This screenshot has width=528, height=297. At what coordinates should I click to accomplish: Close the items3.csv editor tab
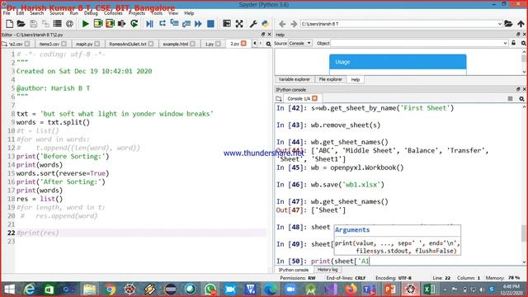point(64,44)
